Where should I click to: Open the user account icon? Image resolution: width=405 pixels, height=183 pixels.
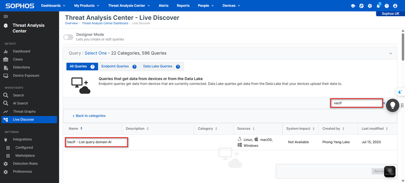(395, 6)
